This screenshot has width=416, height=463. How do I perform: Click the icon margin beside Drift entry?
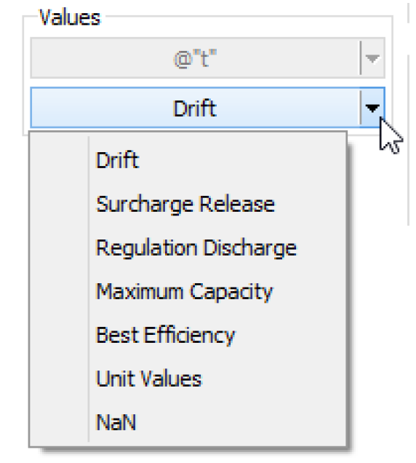59,160
